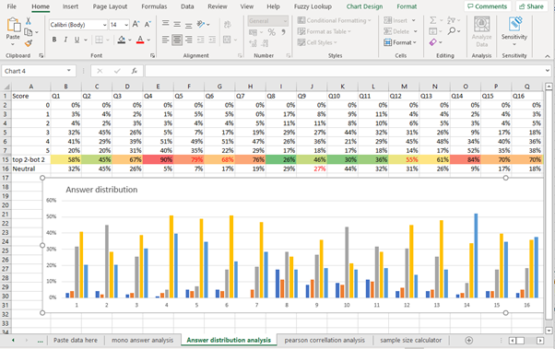Collapse the ribbon with the chevron
The image size is (555, 349).
pos(548,56)
